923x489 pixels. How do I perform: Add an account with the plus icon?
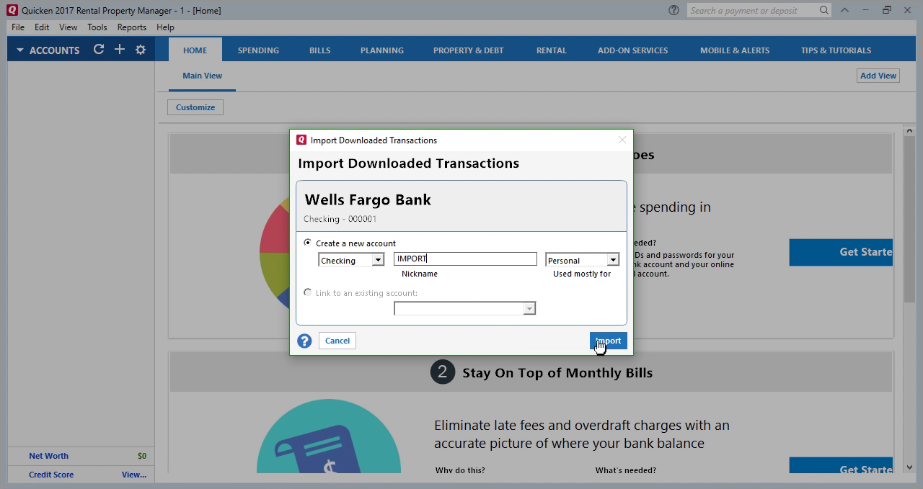(120, 49)
